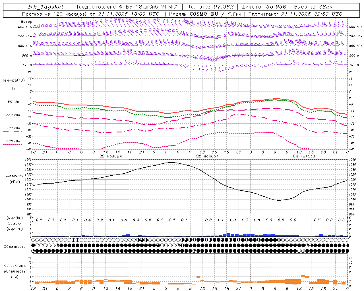This screenshot has height=291, width=364.
Task: Click the red 2м temperature legend line
Action: [x=13, y=92]
